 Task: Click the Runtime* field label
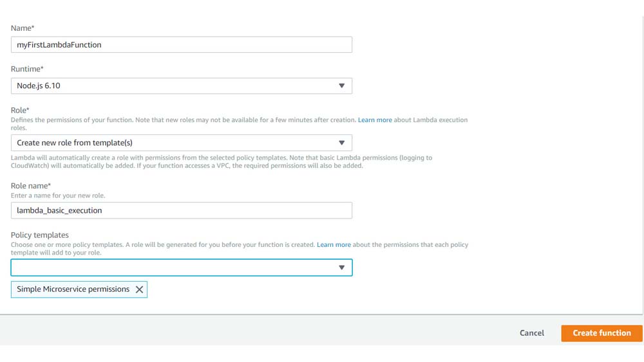(x=27, y=69)
